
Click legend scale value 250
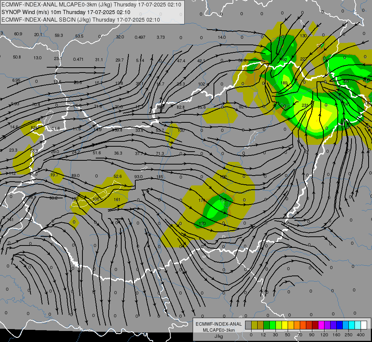point(348,335)
